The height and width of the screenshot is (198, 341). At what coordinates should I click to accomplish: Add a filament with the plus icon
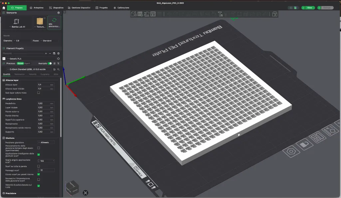tap(46, 53)
